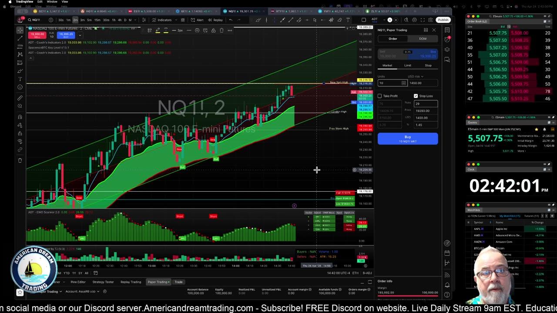Delete the selected drawing from floating toolbar
The height and width of the screenshot is (313, 557).
[x=221, y=30]
